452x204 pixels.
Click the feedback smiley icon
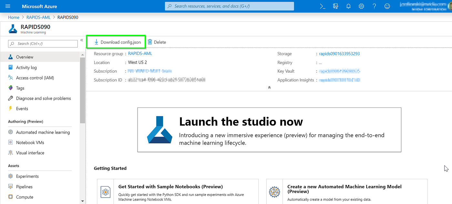[x=387, y=6]
